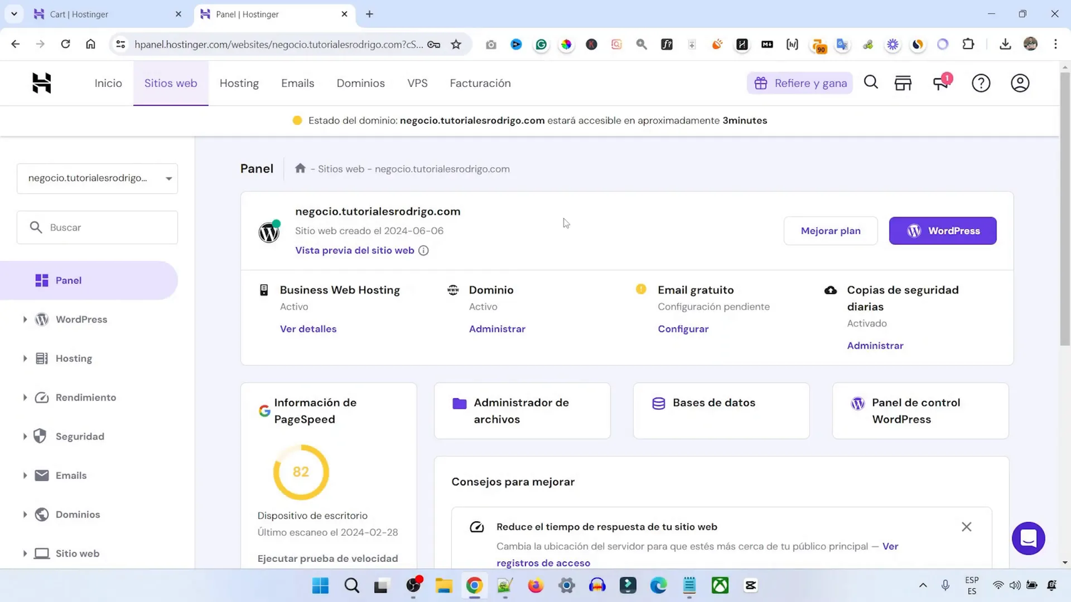Open the notifications bell with badge
Image resolution: width=1071 pixels, height=602 pixels.
tap(941, 83)
